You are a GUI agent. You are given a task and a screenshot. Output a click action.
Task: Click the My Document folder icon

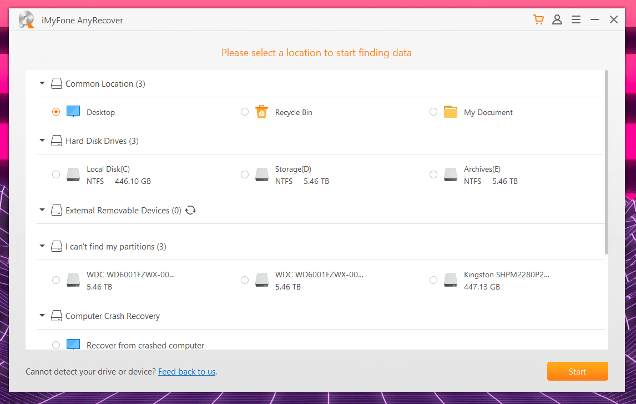(450, 112)
